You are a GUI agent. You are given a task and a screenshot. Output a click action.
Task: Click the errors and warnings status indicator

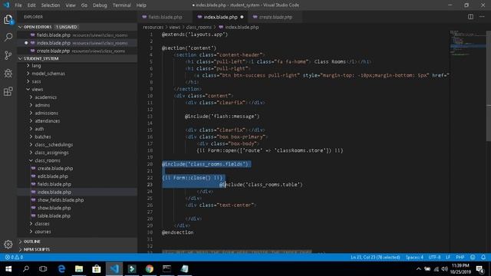[x=14, y=258]
